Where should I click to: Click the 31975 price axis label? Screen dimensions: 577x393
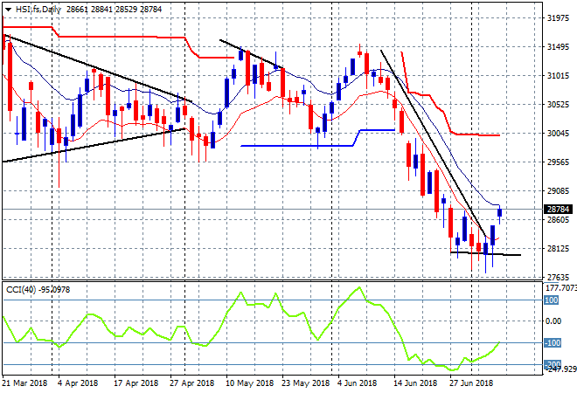click(x=558, y=18)
